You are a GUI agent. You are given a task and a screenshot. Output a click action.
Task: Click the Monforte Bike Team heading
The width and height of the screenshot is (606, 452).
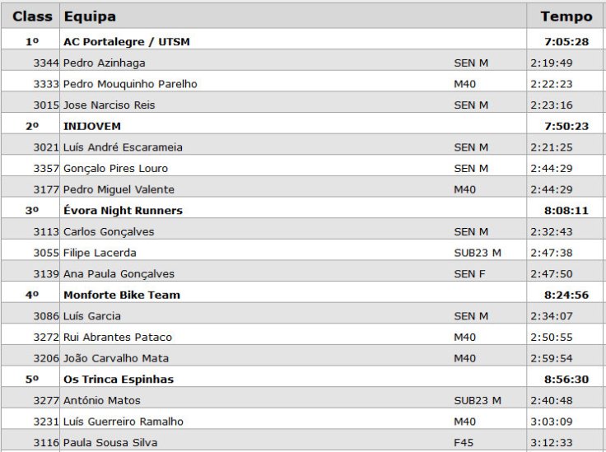click(x=121, y=295)
